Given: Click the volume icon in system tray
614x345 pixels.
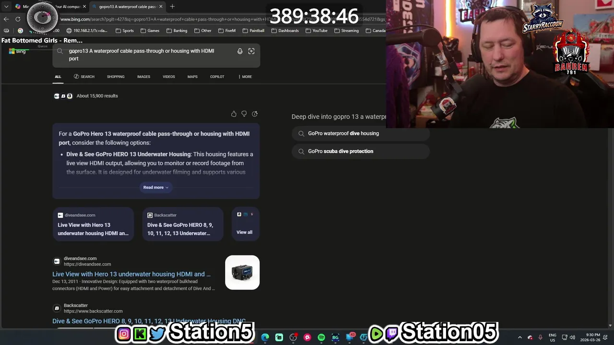Looking at the screenshot, I should (572, 337).
